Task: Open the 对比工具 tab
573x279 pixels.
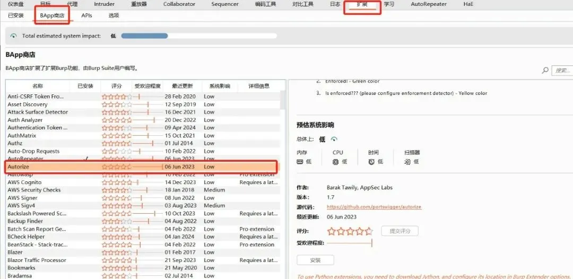Action: click(x=303, y=4)
